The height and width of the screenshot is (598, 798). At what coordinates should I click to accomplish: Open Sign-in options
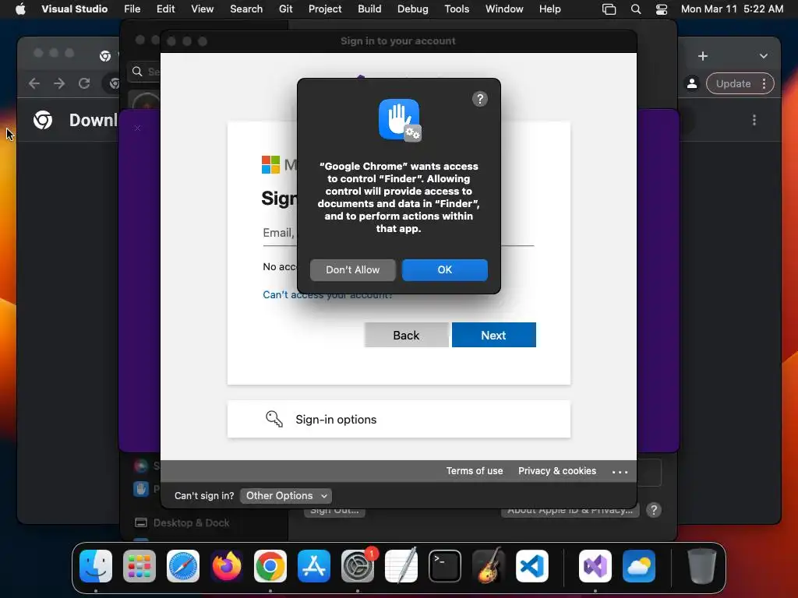[398, 419]
